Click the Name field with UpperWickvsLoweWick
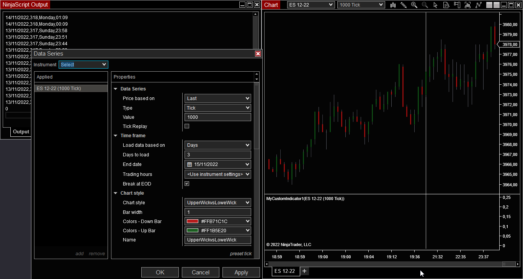 pyautogui.click(x=218, y=240)
